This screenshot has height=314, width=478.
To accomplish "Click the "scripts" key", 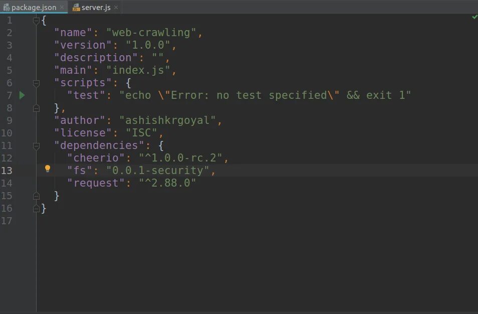I will (83, 83).
